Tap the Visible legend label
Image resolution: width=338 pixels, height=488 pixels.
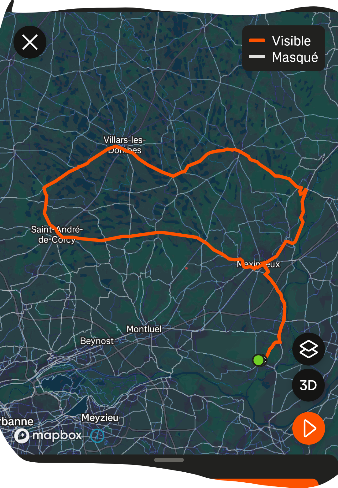(291, 41)
